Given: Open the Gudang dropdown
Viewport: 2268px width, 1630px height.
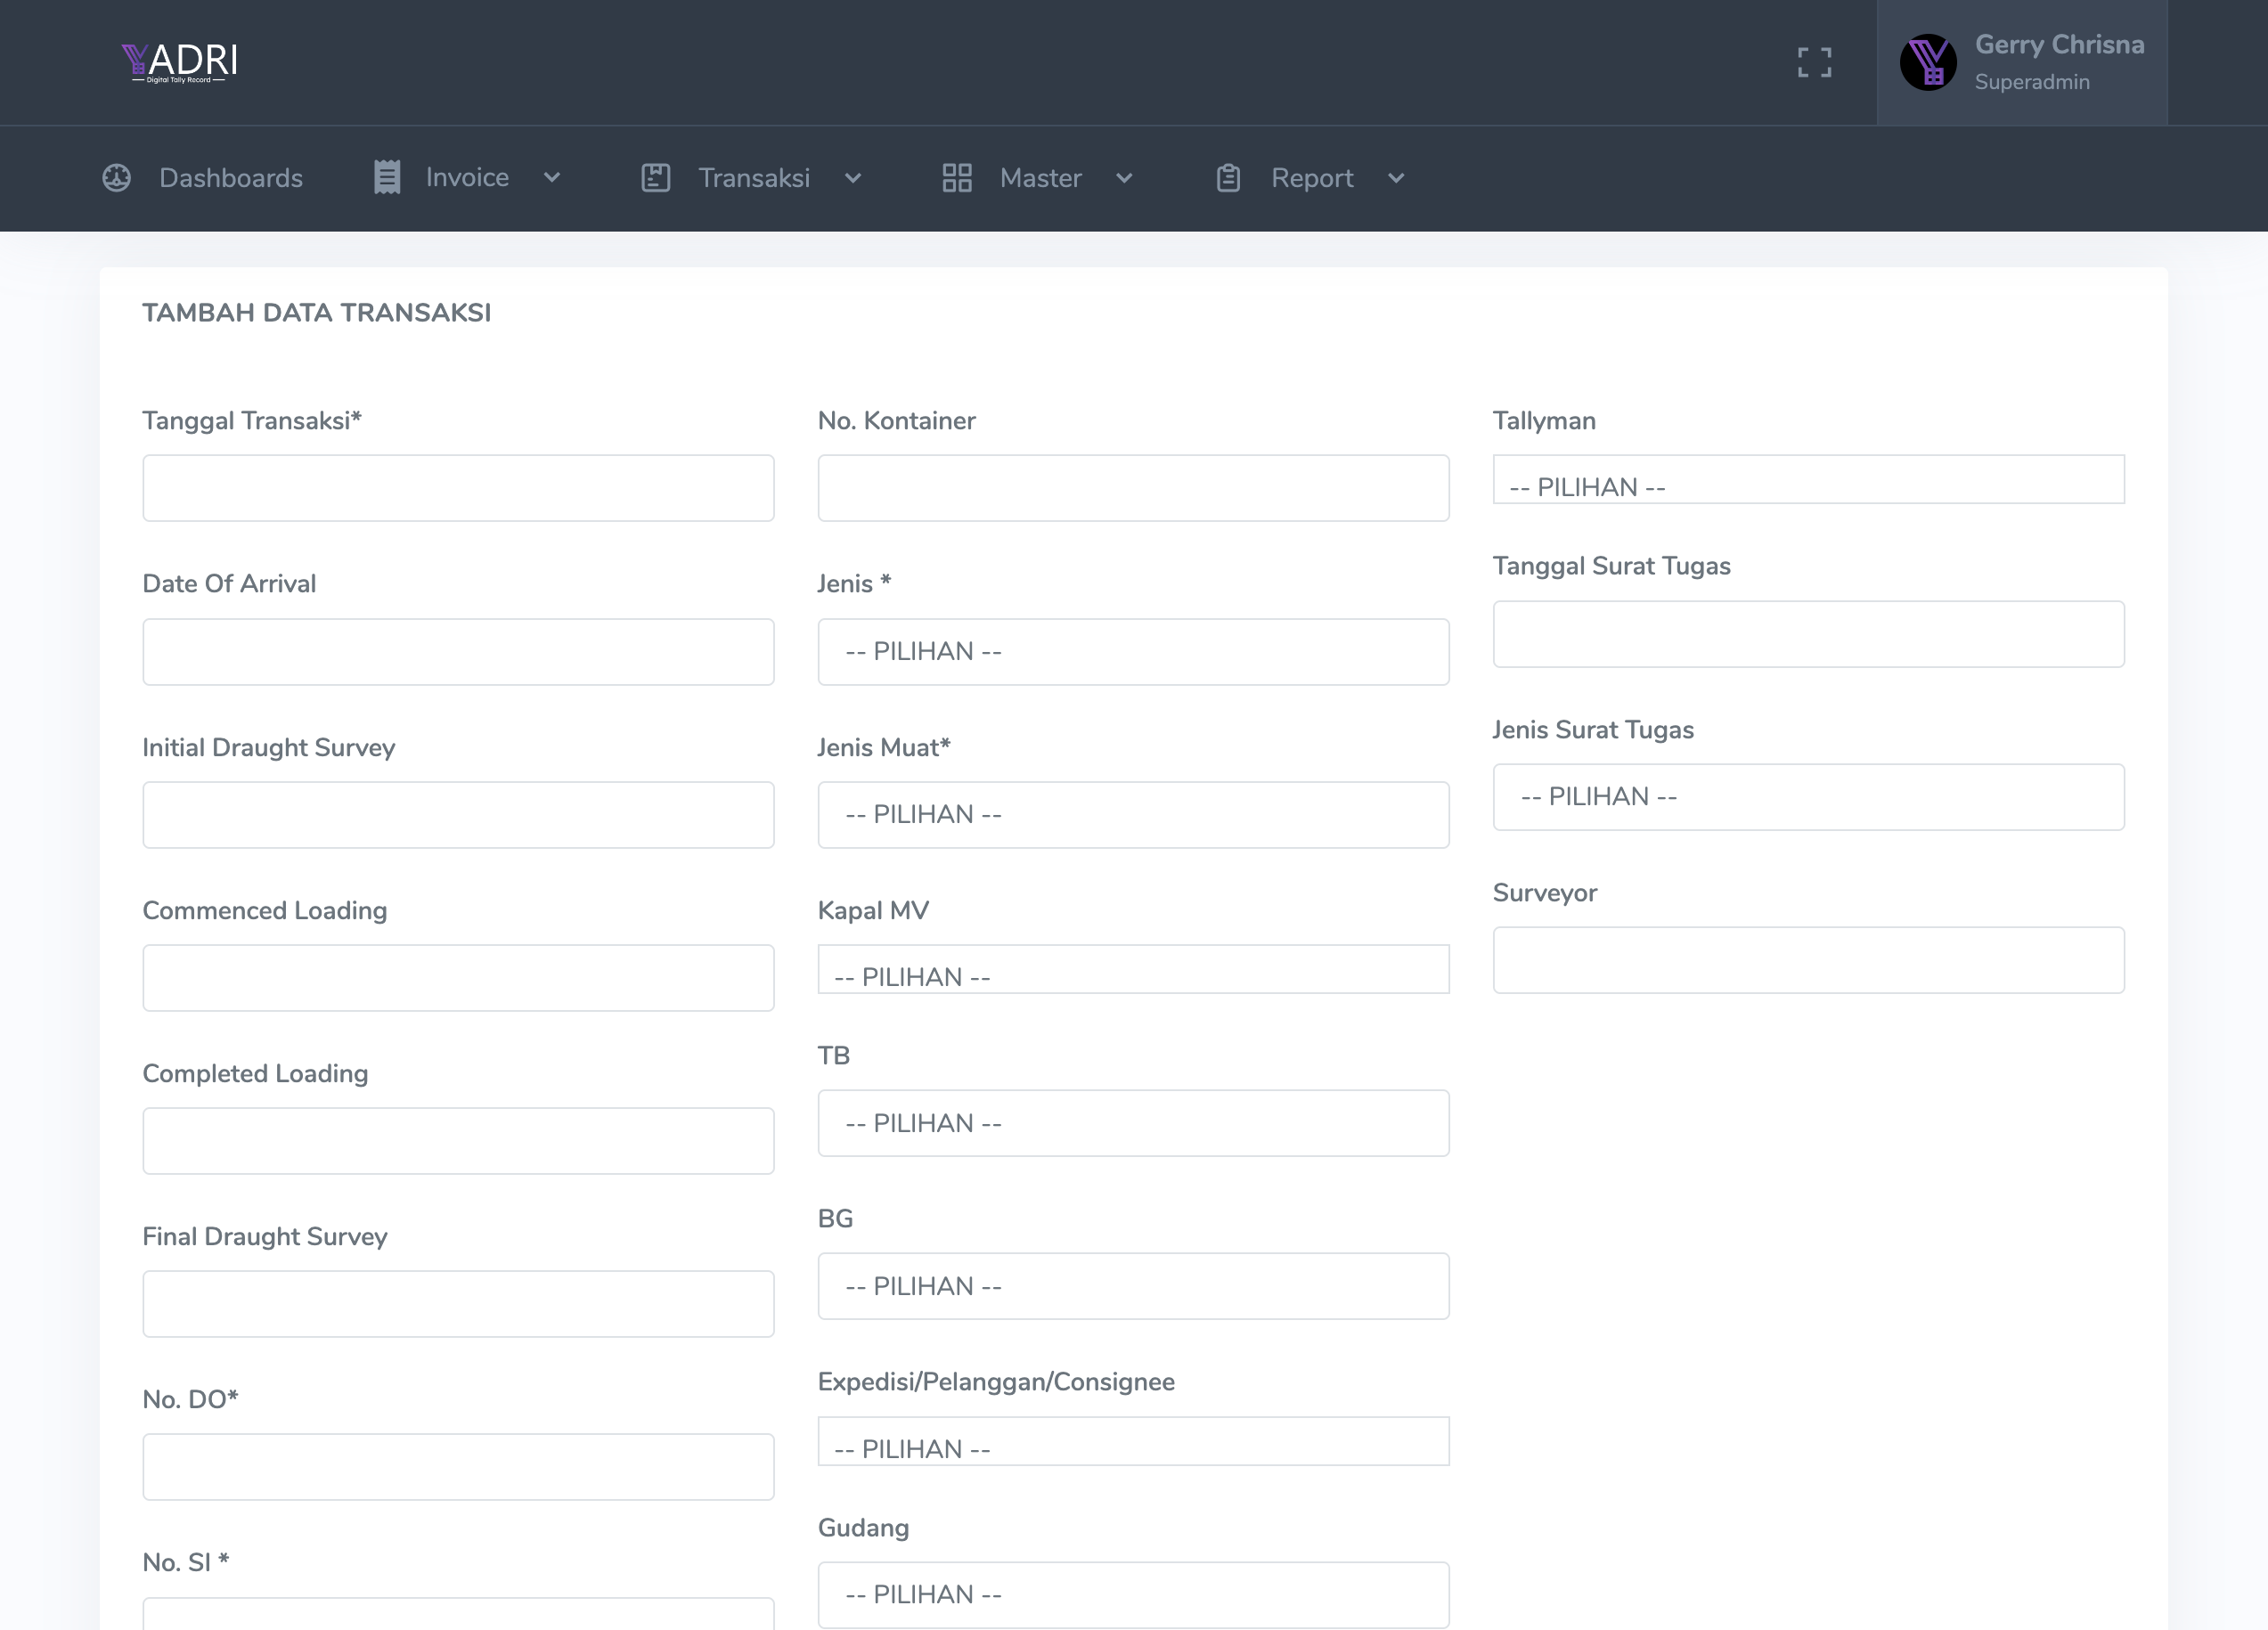Looking at the screenshot, I should [1132, 1594].
